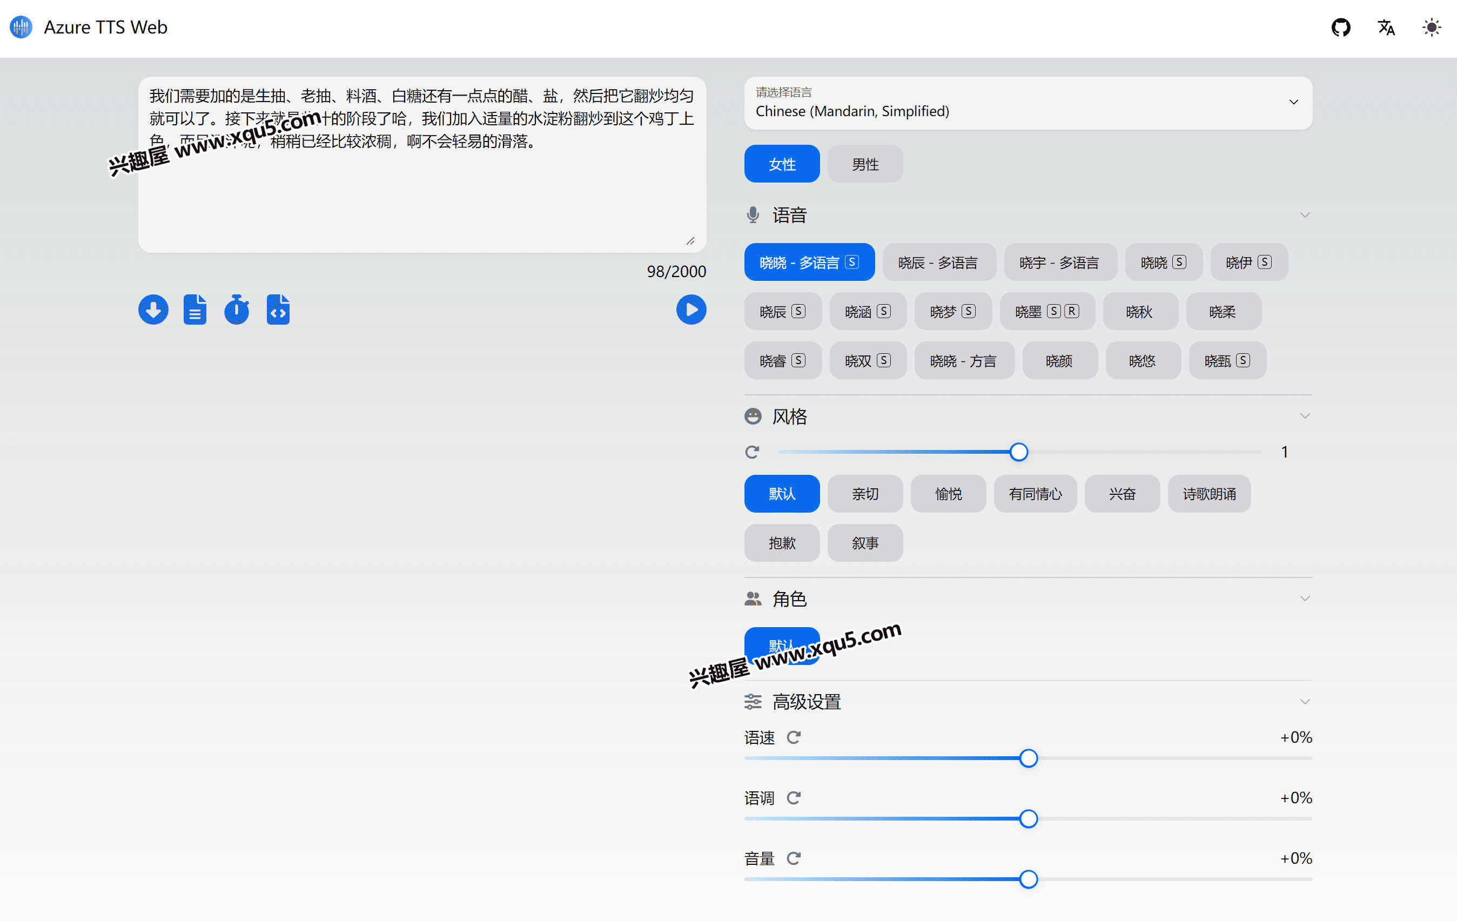Click the face icon beside 风格

pyautogui.click(x=753, y=416)
